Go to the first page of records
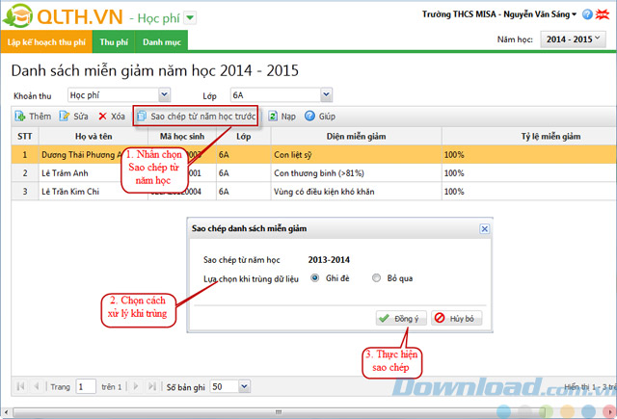Image resolution: width=617 pixels, height=419 pixels. [19, 386]
